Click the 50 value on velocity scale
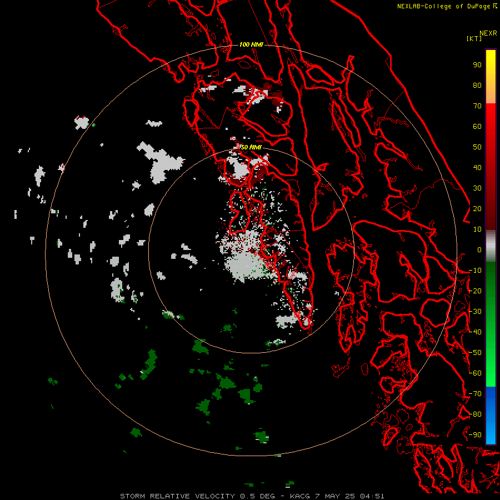 [x=477, y=147]
